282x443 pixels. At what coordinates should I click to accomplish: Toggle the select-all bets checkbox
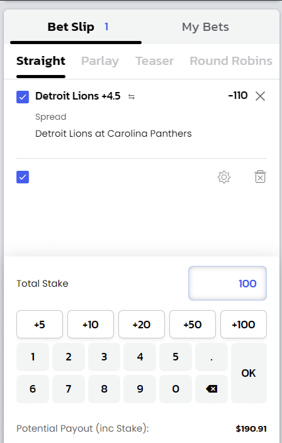[23, 177]
